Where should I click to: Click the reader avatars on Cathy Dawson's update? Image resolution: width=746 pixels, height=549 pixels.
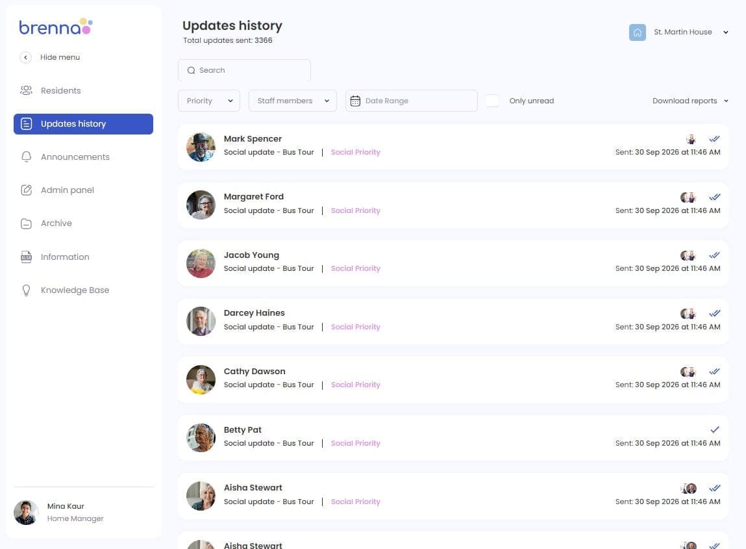688,372
